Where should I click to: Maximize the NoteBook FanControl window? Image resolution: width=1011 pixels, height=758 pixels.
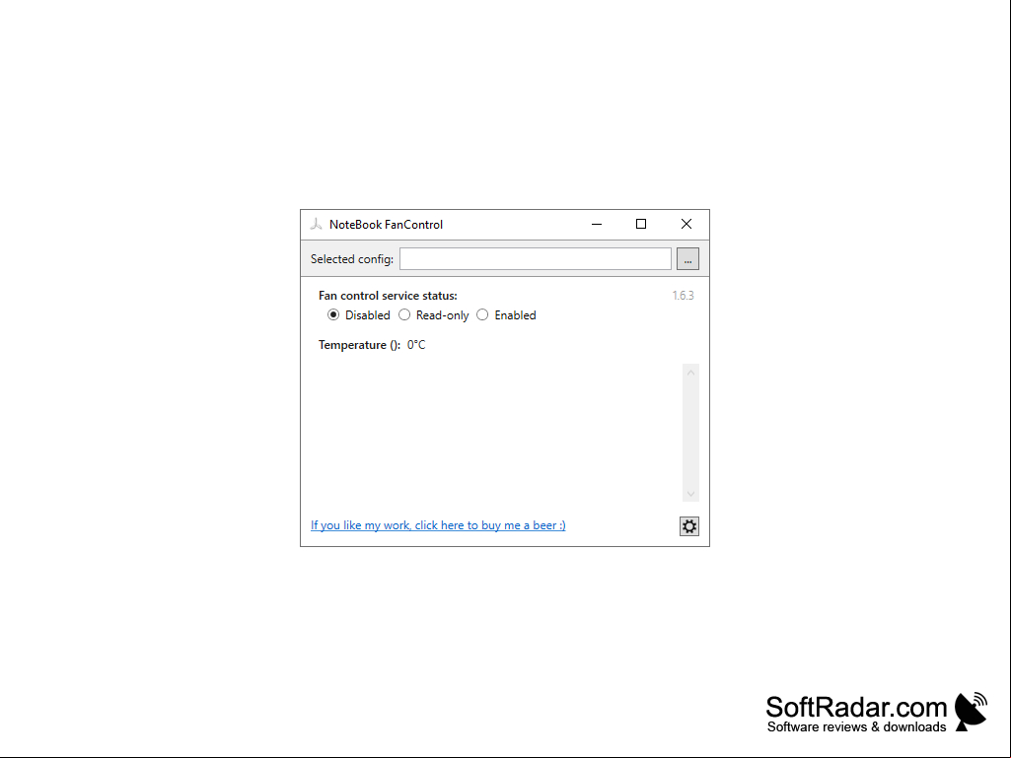click(641, 225)
